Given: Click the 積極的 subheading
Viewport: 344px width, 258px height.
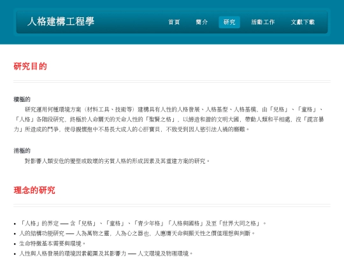Looking at the screenshot, I should point(22,99).
